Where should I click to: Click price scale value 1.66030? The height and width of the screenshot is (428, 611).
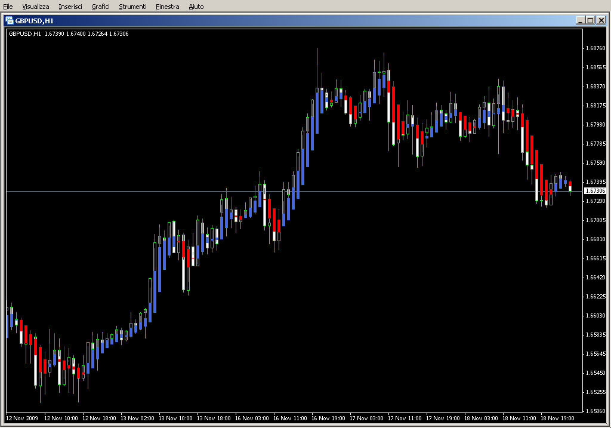point(596,316)
